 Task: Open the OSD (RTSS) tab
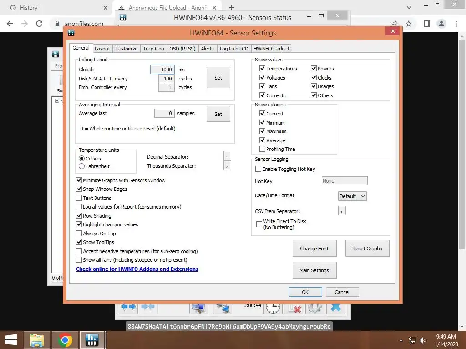coord(182,49)
